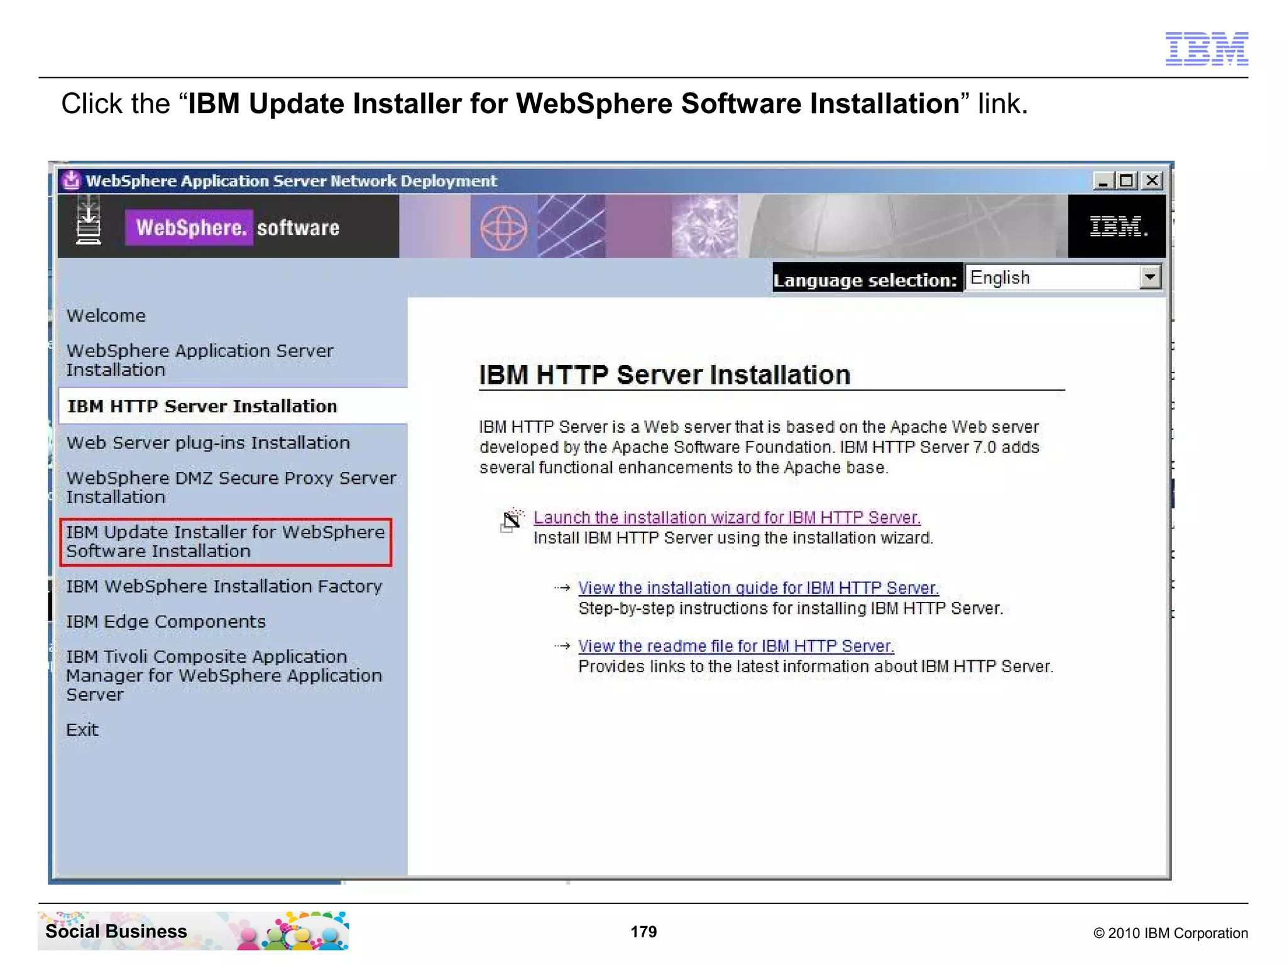Viewport: 1287px width, 965px height.
Task: Click the Social Business footer banner
Action: coord(193,931)
